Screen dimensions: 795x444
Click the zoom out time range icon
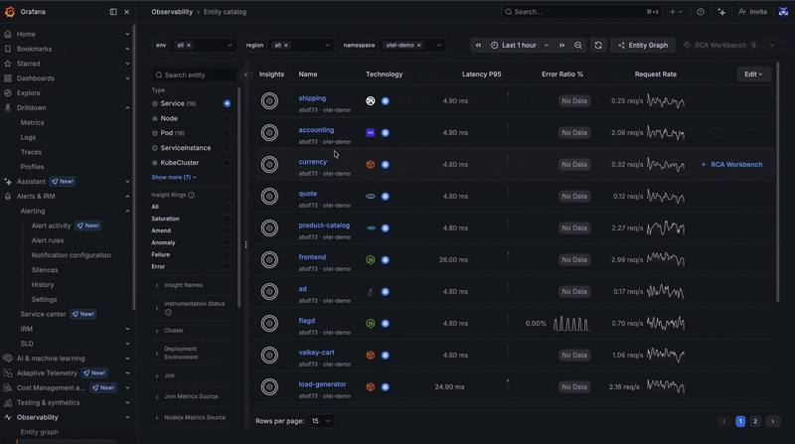[578, 45]
